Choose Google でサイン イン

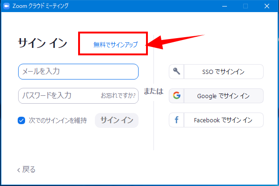tap(216, 96)
